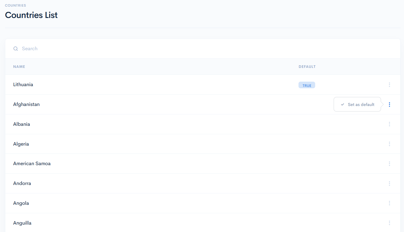Click the COUNTRIES breadcrumb label
Screen dimensions: 404x232
[15, 5]
